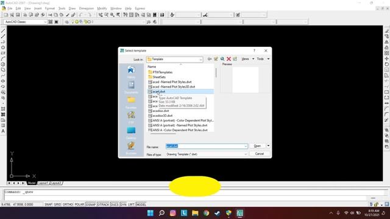Open the Dimension menu

(87, 9)
